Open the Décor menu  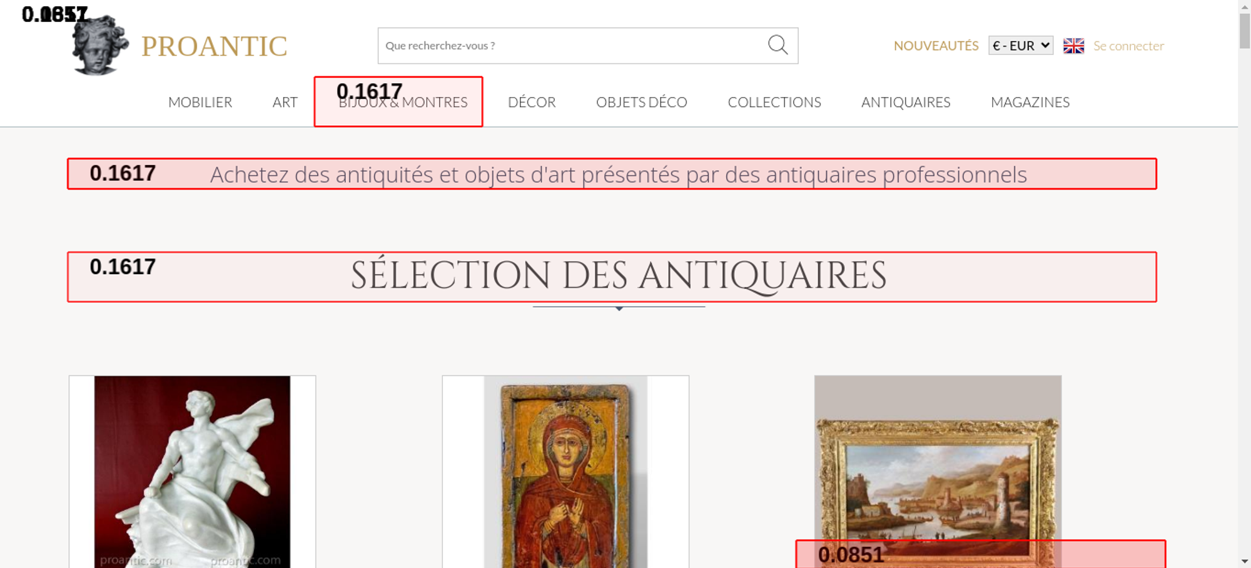pyautogui.click(x=532, y=102)
